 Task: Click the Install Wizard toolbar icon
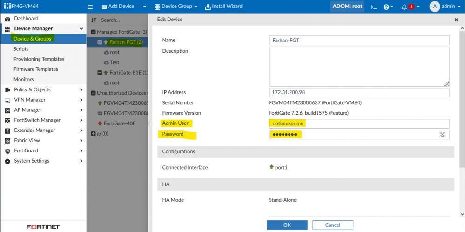point(208,7)
